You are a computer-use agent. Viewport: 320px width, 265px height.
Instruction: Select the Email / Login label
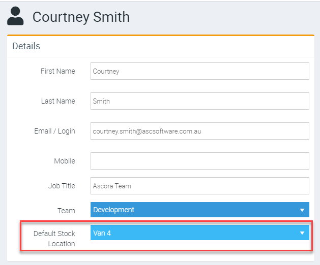[x=54, y=131]
